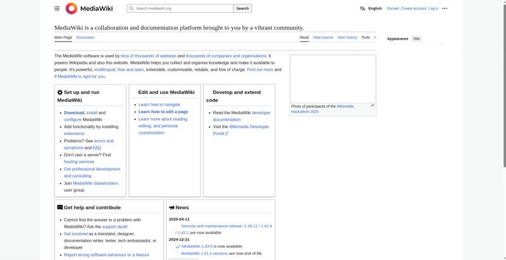Click the hackathon participants photo thumbnail
The height and width of the screenshot is (260, 506).
(x=333, y=79)
